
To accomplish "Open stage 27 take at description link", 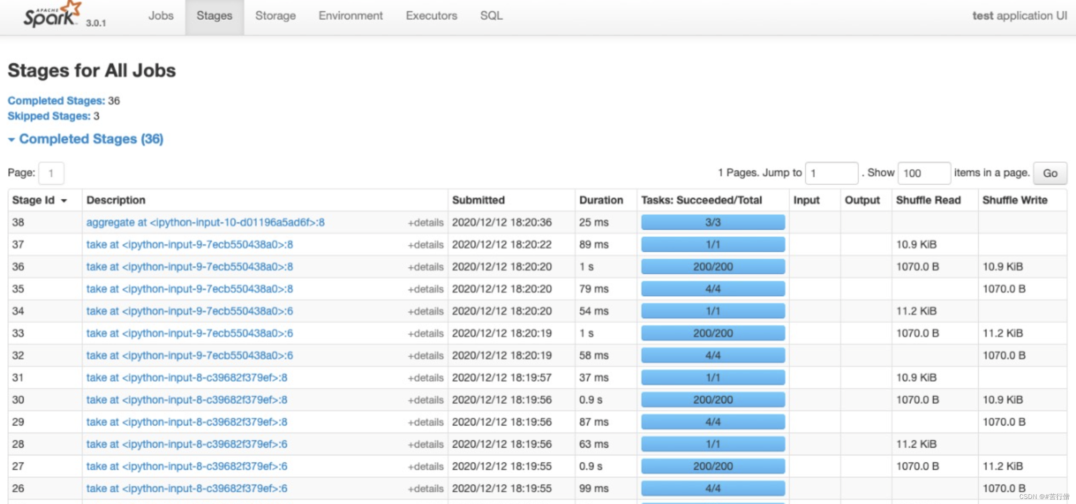I will [187, 466].
